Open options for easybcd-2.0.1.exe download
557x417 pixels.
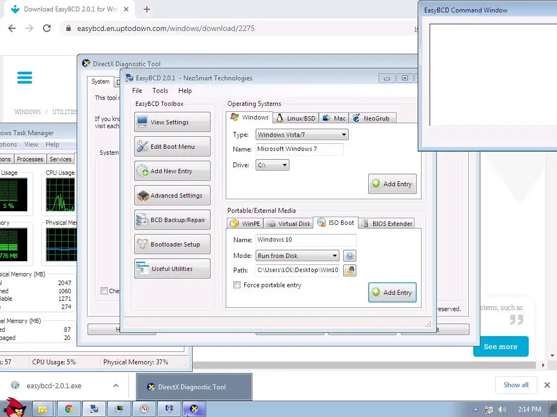click(116, 386)
